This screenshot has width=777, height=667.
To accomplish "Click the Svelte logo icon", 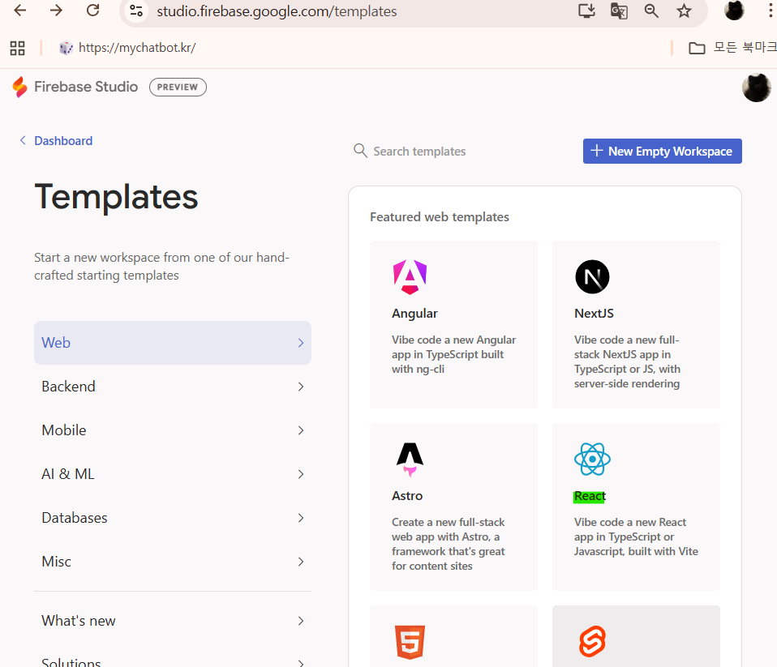I will coord(592,642).
